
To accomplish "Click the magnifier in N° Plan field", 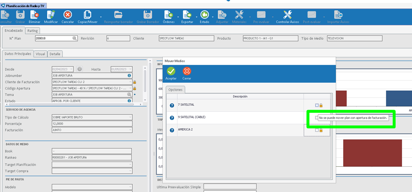I will [74, 39].
